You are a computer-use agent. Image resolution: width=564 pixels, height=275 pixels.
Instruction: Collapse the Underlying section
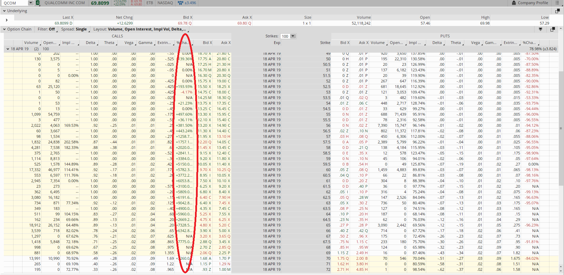click(5, 11)
